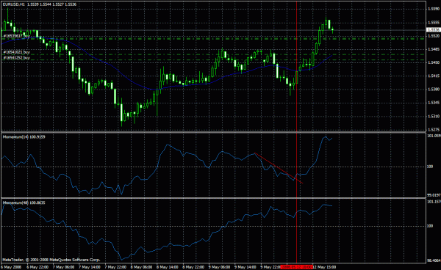
Task: Click the 1.5415 price axis label
Action: (x=434, y=76)
